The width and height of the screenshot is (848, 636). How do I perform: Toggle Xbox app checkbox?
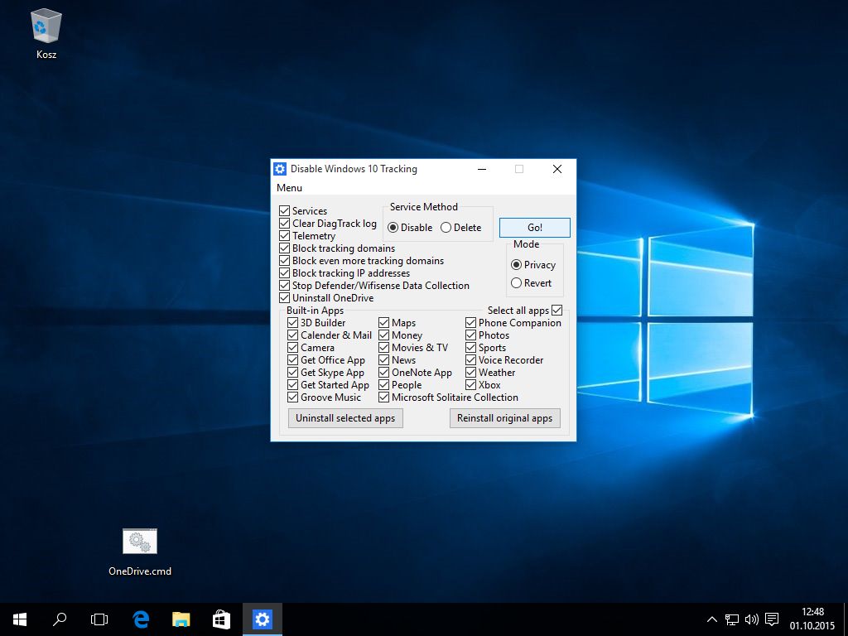[470, 384]
